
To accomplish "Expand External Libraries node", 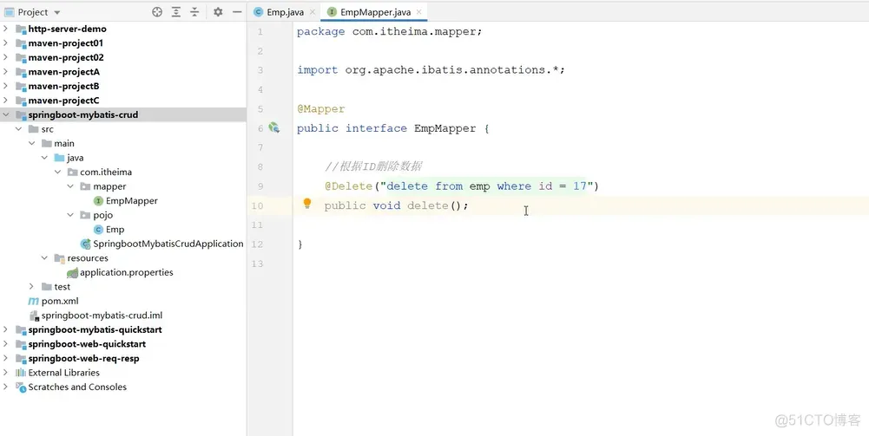I will (x=5, y=373).
